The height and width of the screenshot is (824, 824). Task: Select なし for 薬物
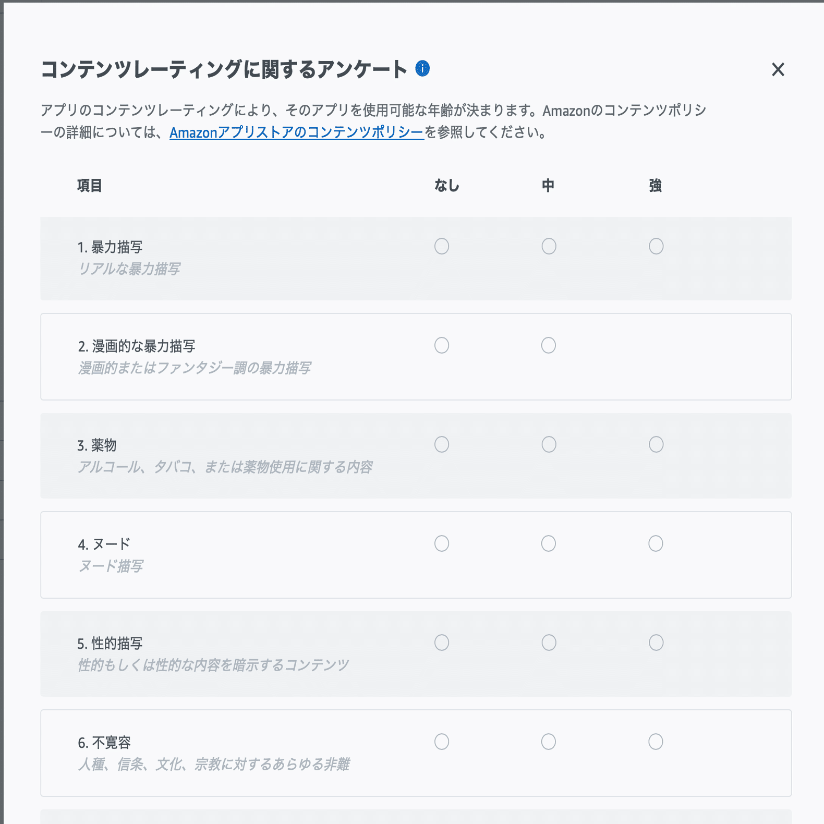(x=442, y=445)
